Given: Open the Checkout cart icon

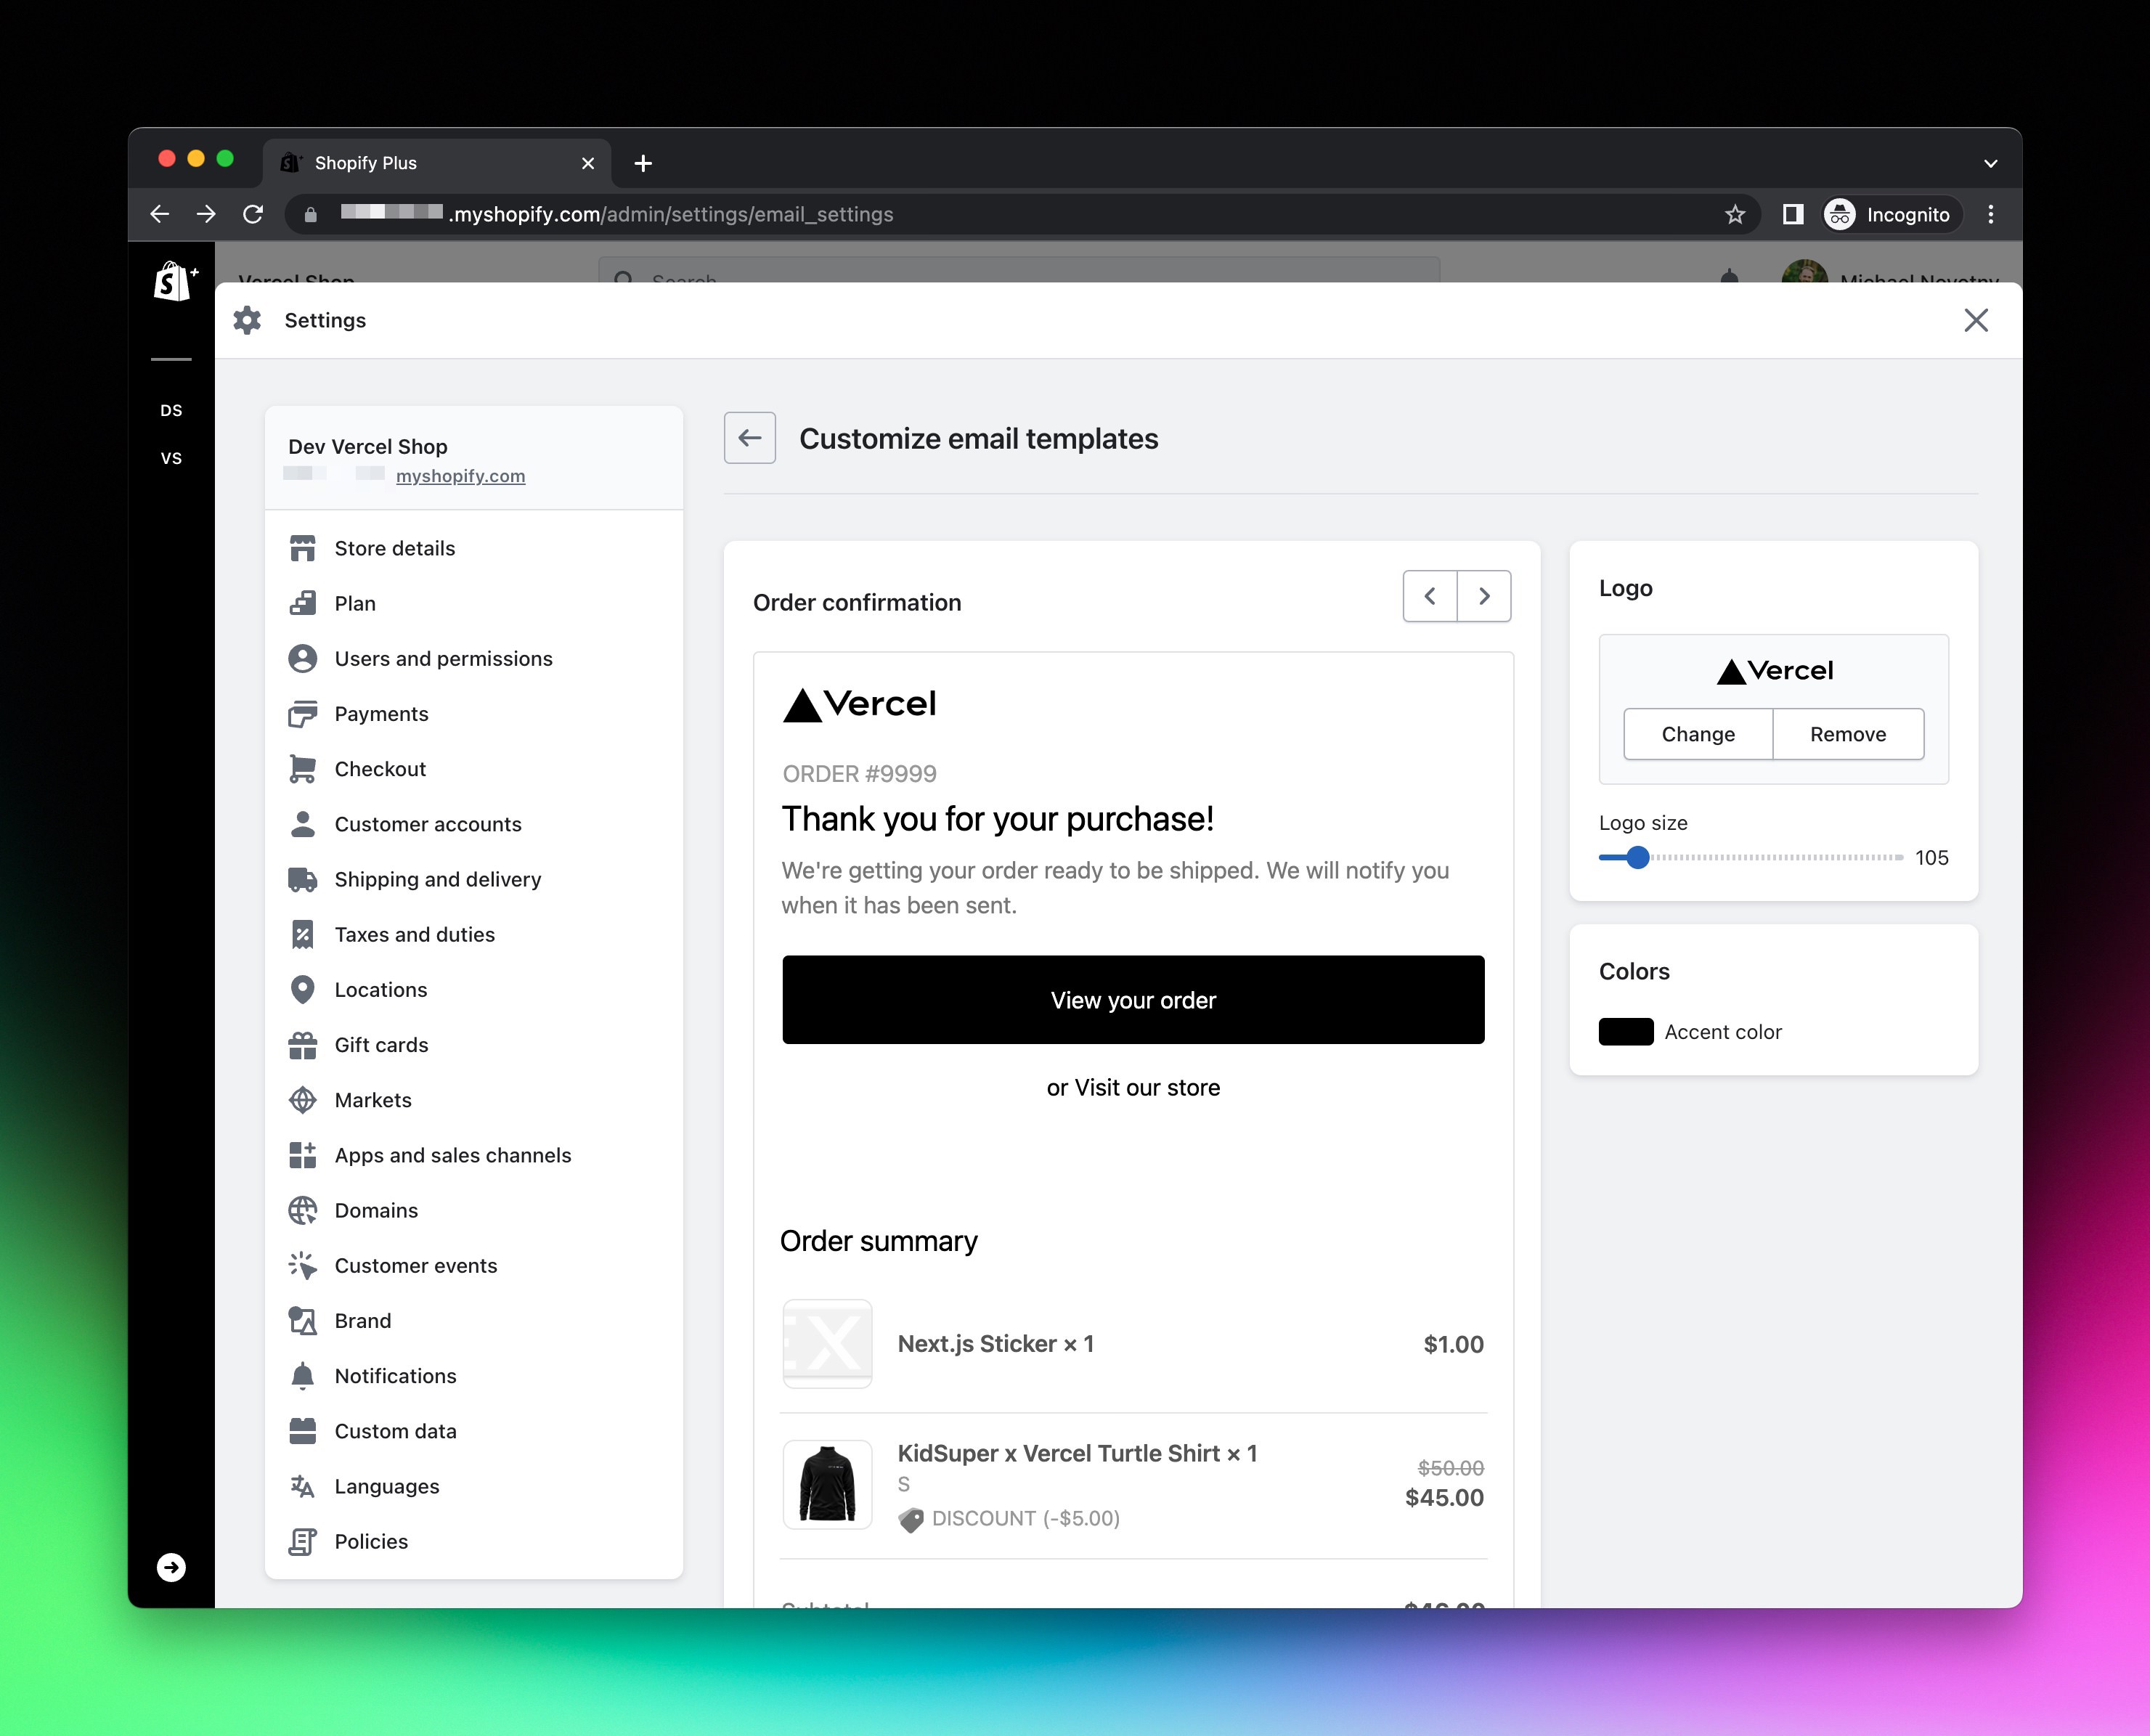Looking at the screenshot, I should point(302,768).
